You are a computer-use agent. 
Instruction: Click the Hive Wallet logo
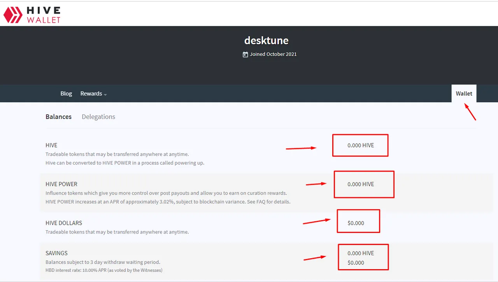point(32,14)
